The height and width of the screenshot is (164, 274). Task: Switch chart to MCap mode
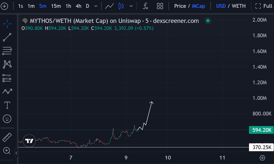(x=199, y=6)
